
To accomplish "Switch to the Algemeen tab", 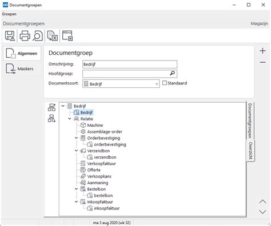I will (x=22, y=54).
